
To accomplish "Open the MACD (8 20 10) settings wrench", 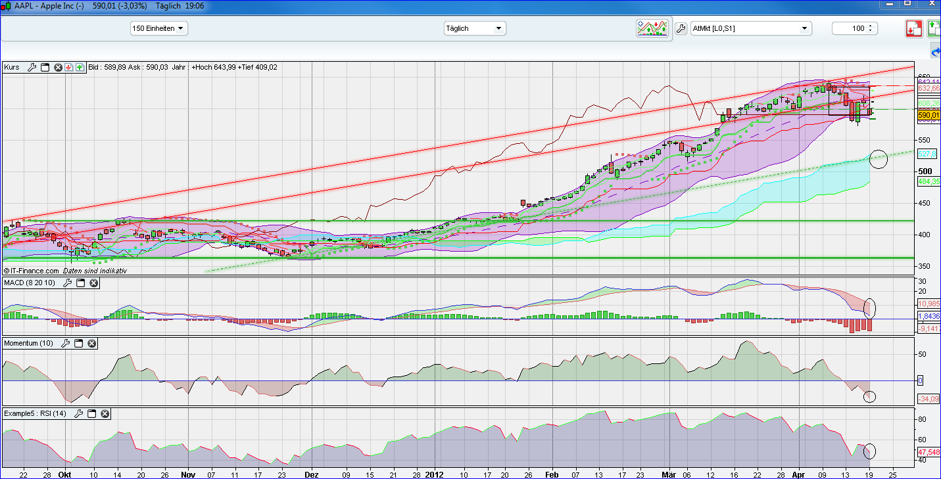I will tap(67, 283).
